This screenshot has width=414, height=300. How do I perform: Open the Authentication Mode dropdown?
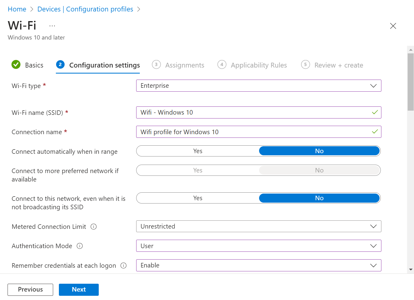tap(258, 246)
